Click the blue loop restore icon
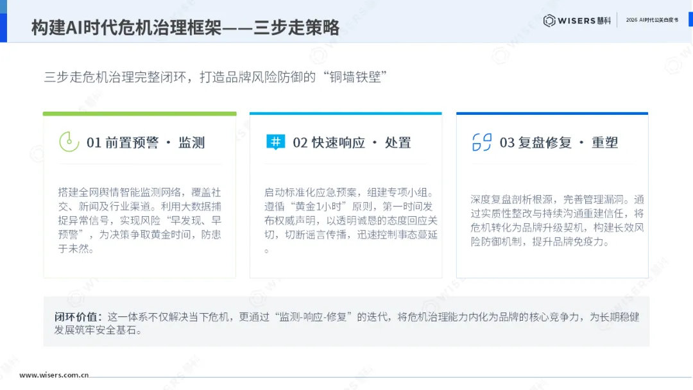 [482, 142]
